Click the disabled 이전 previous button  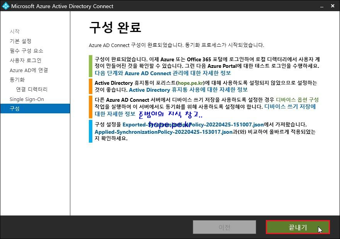click(224, 227)
